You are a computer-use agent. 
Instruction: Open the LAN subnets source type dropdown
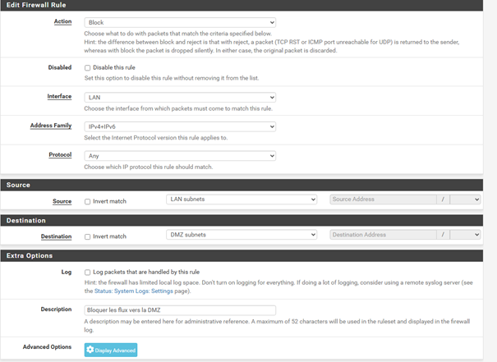[241, 199]
